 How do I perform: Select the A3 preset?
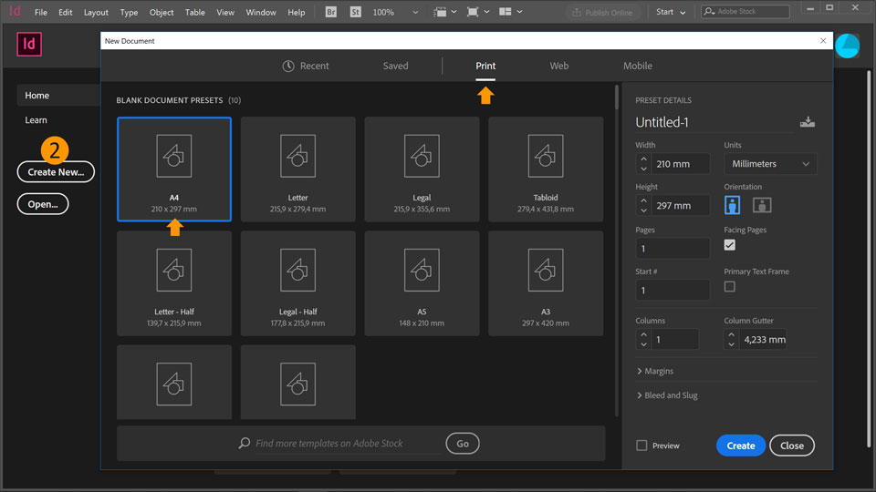[546, 283]
